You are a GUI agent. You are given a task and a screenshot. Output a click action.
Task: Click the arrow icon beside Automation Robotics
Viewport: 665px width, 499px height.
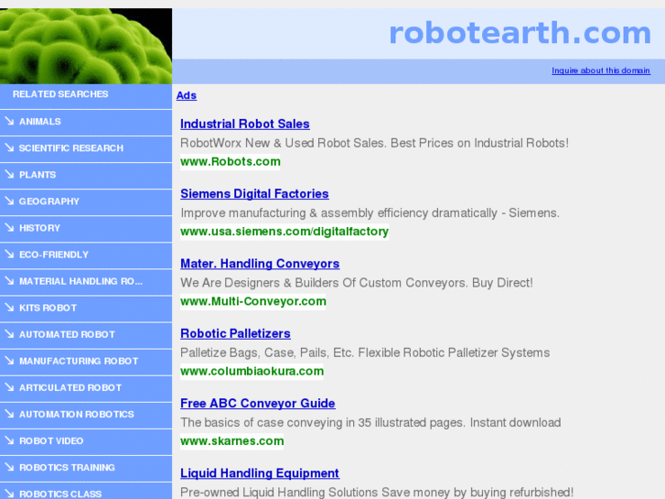pos(9,414)
